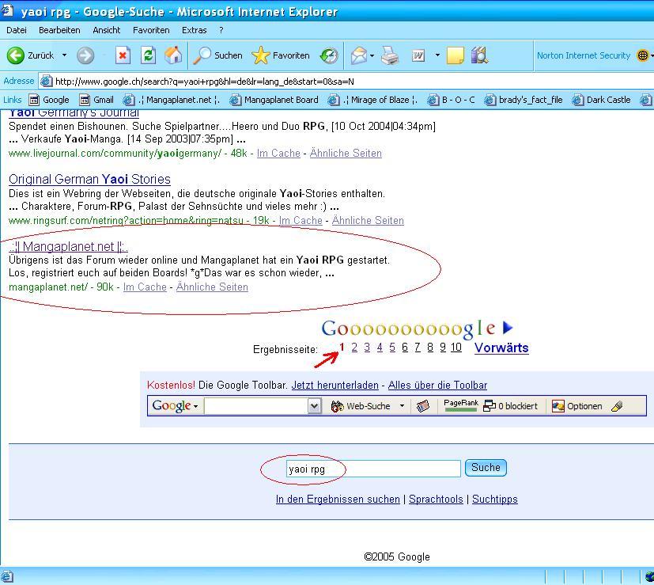Open the home page house icon
The width and height of the screenshot is (654, 585).
(x=173, y=55)
